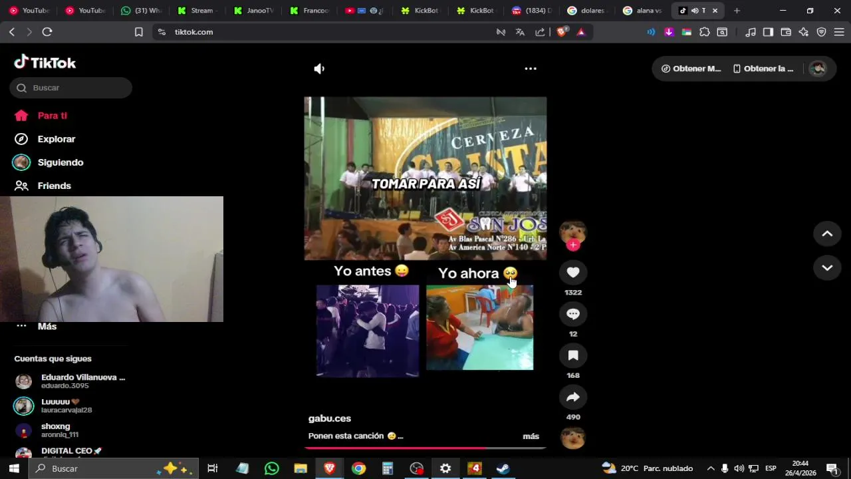The height and width of the screenshot is (479, 851).
Task: Open the Siguiendo feed
Action: click(x=49, y=162)
